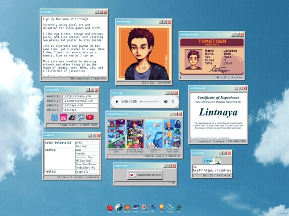Viewport: 289px width, 216px height.
Task: Open the blue eye icon in the dock
Action: point(136,207)
